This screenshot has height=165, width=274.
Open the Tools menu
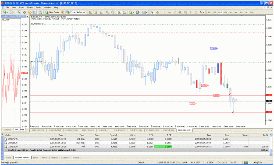coord(38,7)
